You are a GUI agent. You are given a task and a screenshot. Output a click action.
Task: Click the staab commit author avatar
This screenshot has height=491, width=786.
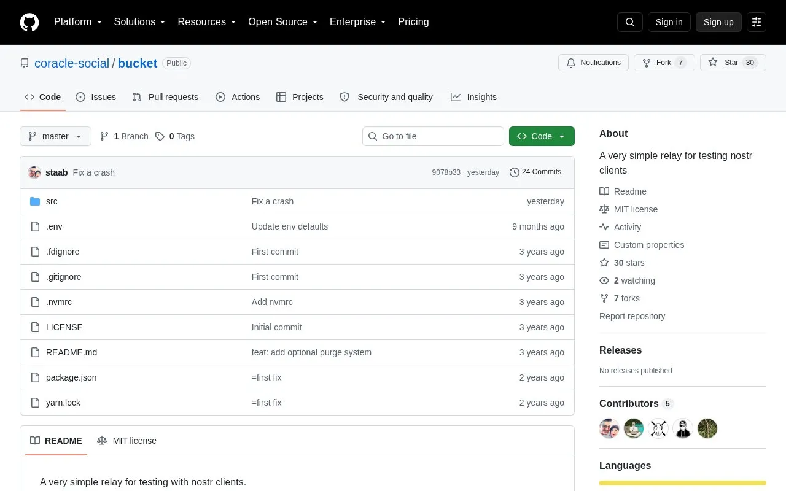(x=34, y=172)
